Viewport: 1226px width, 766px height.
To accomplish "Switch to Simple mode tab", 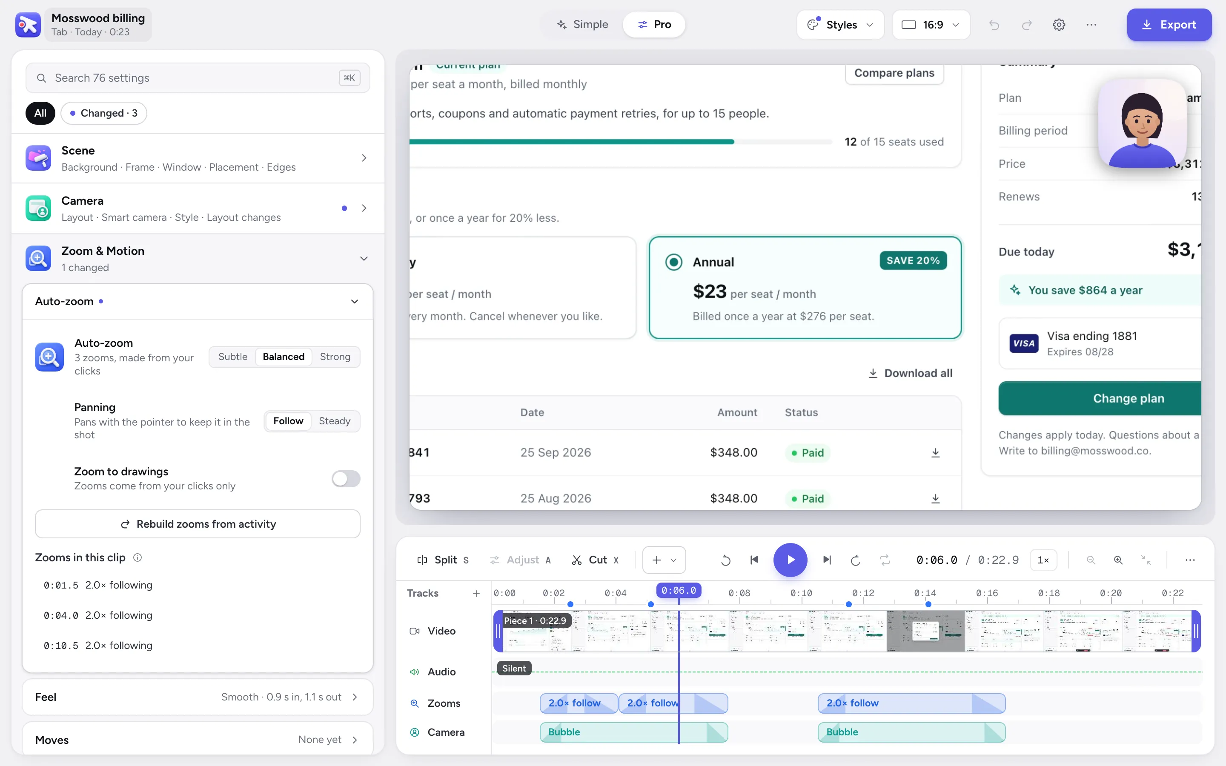I will (x=582, y=24).
